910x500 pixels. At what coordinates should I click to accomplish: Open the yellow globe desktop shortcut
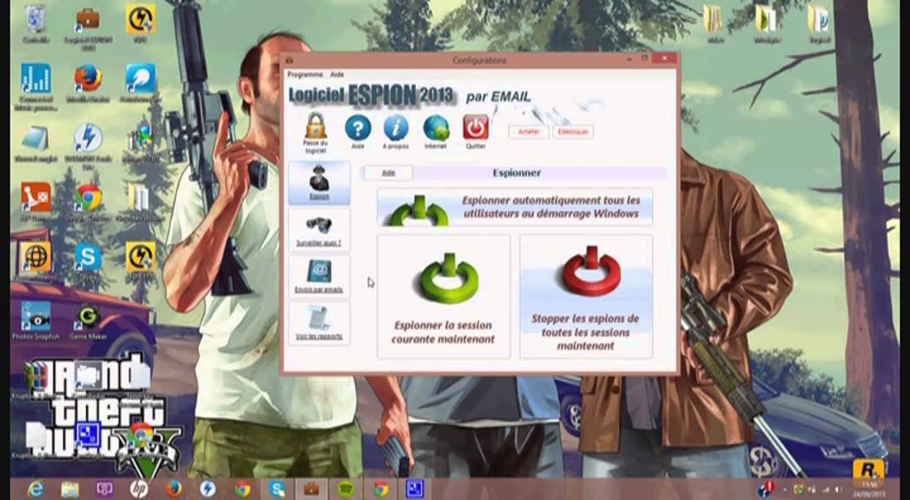[36, 257]
